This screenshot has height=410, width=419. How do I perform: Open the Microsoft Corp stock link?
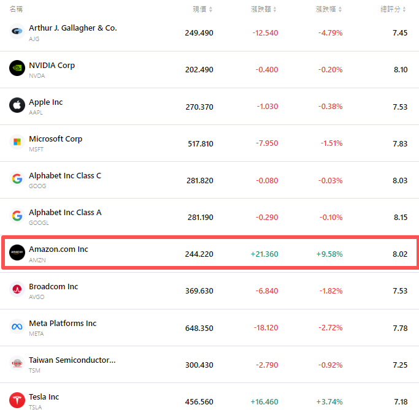[x=55, y=139]
